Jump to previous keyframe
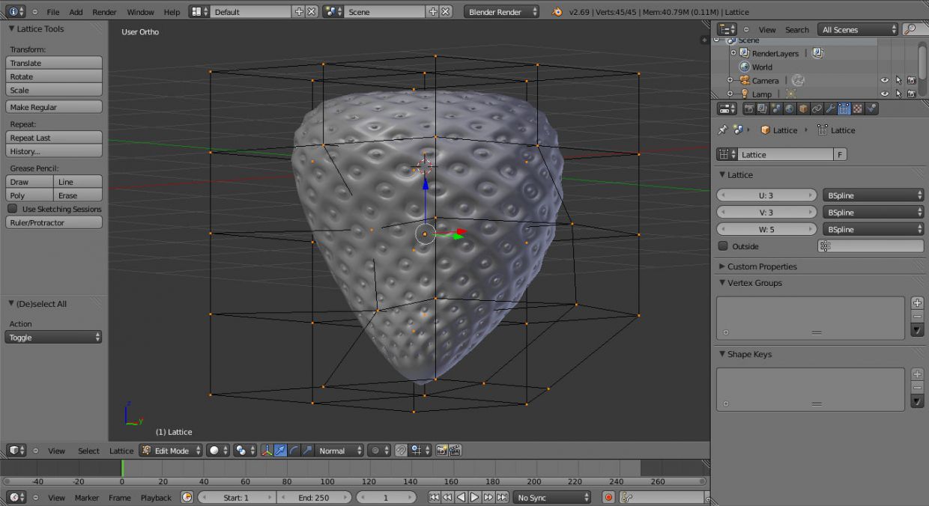Screen dimensions: 929x506 [x=447, y=498]
